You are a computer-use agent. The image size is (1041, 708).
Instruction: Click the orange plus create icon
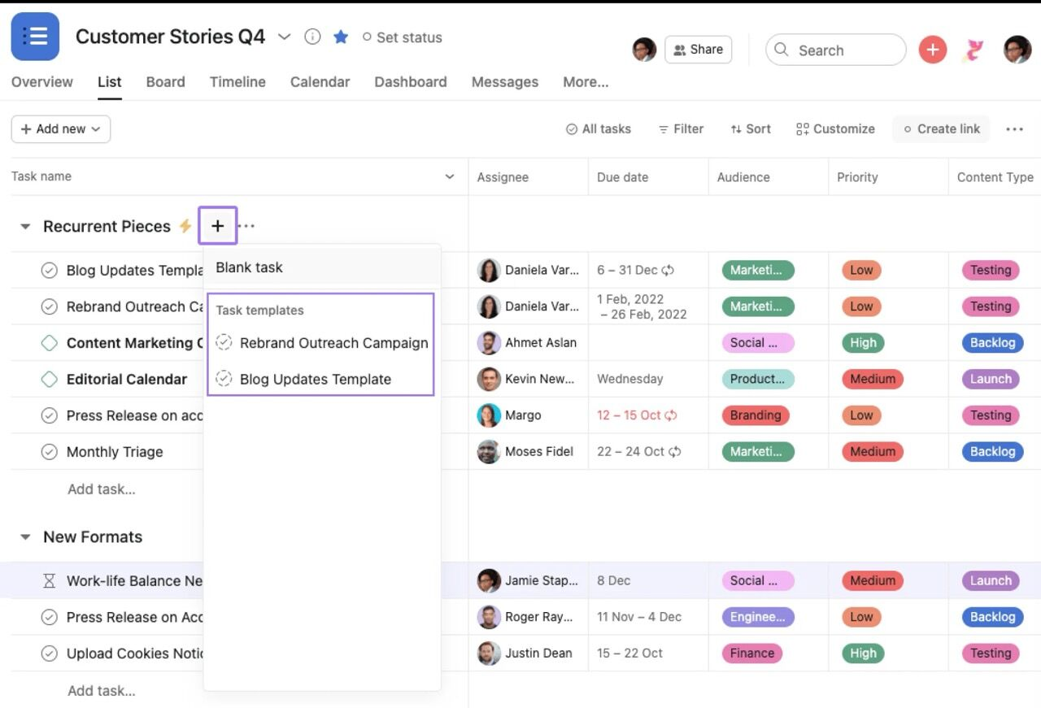tap(932, 50)
